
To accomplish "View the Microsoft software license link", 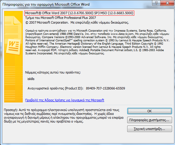I will [x=65, y=100].
